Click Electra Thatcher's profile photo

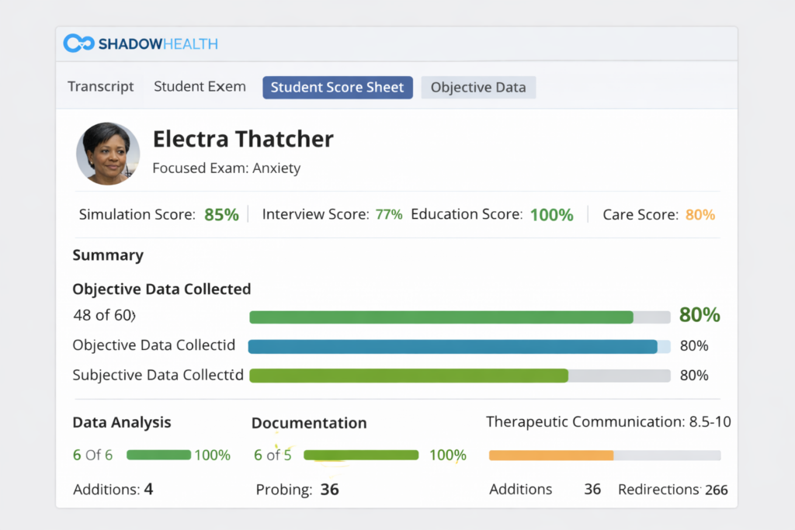[x=108, y=154]
